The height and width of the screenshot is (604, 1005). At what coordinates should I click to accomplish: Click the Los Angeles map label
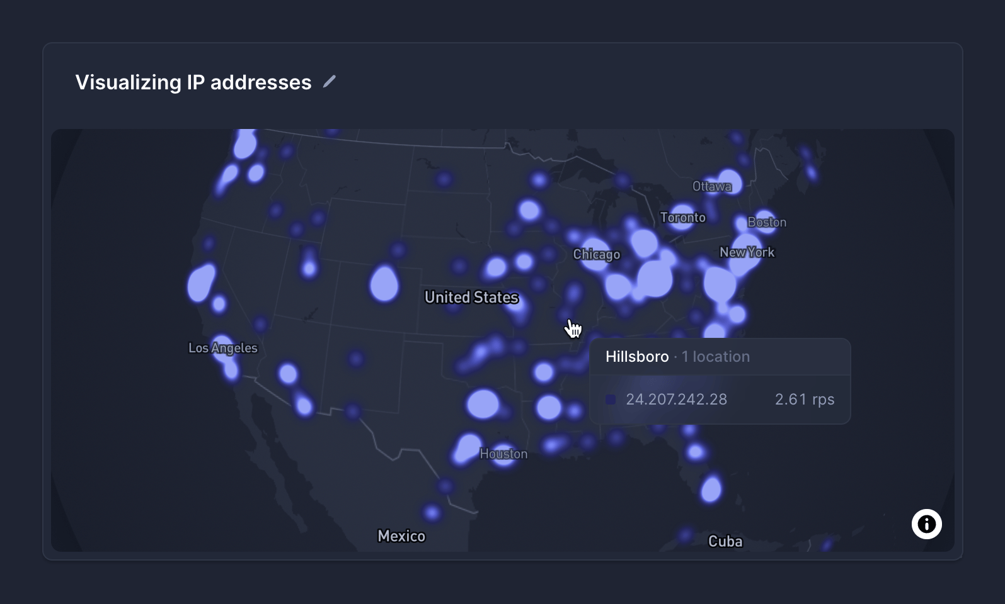tap(223, 348)
